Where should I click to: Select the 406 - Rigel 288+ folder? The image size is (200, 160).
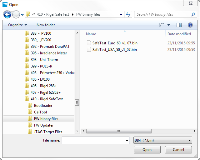(x=44, y=86)
